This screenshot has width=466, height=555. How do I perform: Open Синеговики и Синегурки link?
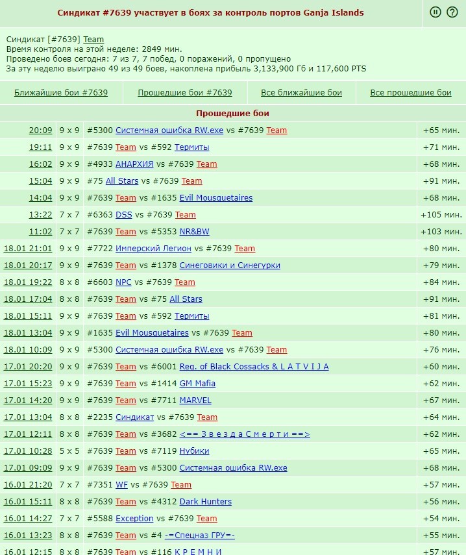(230, 265)
